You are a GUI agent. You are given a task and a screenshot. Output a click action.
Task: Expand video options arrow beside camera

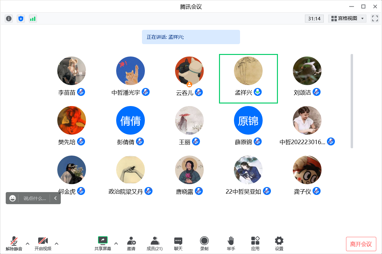[57, 244]
